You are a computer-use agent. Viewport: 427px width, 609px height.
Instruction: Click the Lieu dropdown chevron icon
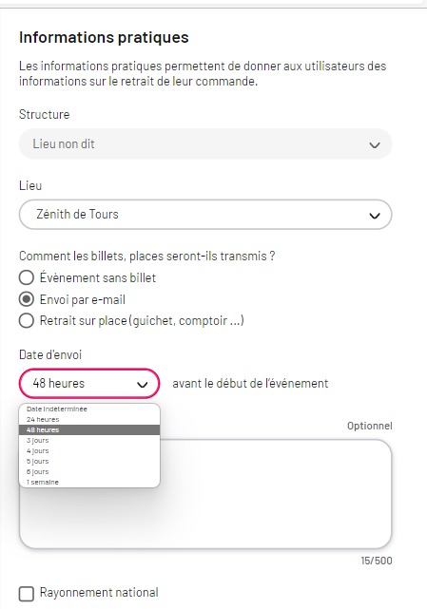(x=374, y=216)
